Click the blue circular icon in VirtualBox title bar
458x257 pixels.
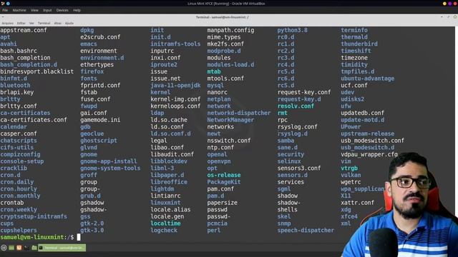tap(8, 4)
